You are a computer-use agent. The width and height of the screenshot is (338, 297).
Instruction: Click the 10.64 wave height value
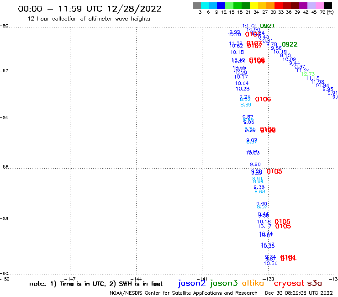pyautogui.click(x=242, y=83)
